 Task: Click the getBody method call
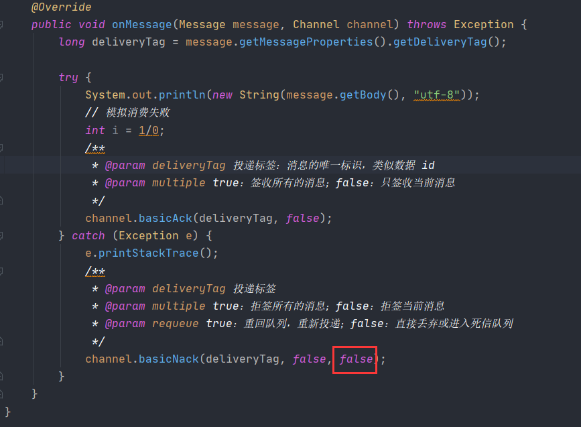(363, 95)
